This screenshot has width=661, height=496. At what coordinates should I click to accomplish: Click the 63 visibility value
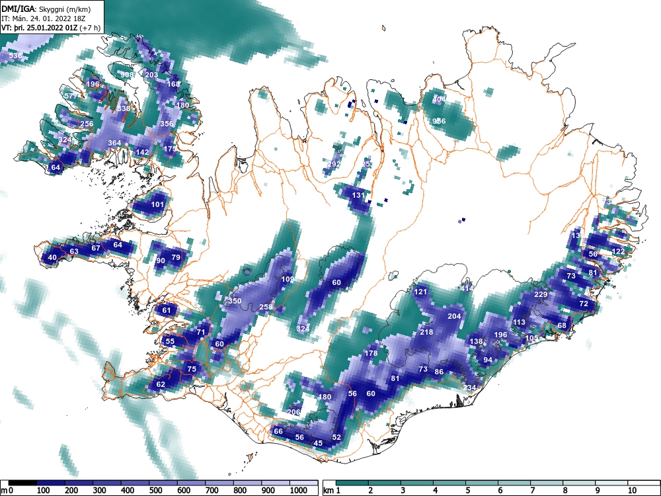74,251
